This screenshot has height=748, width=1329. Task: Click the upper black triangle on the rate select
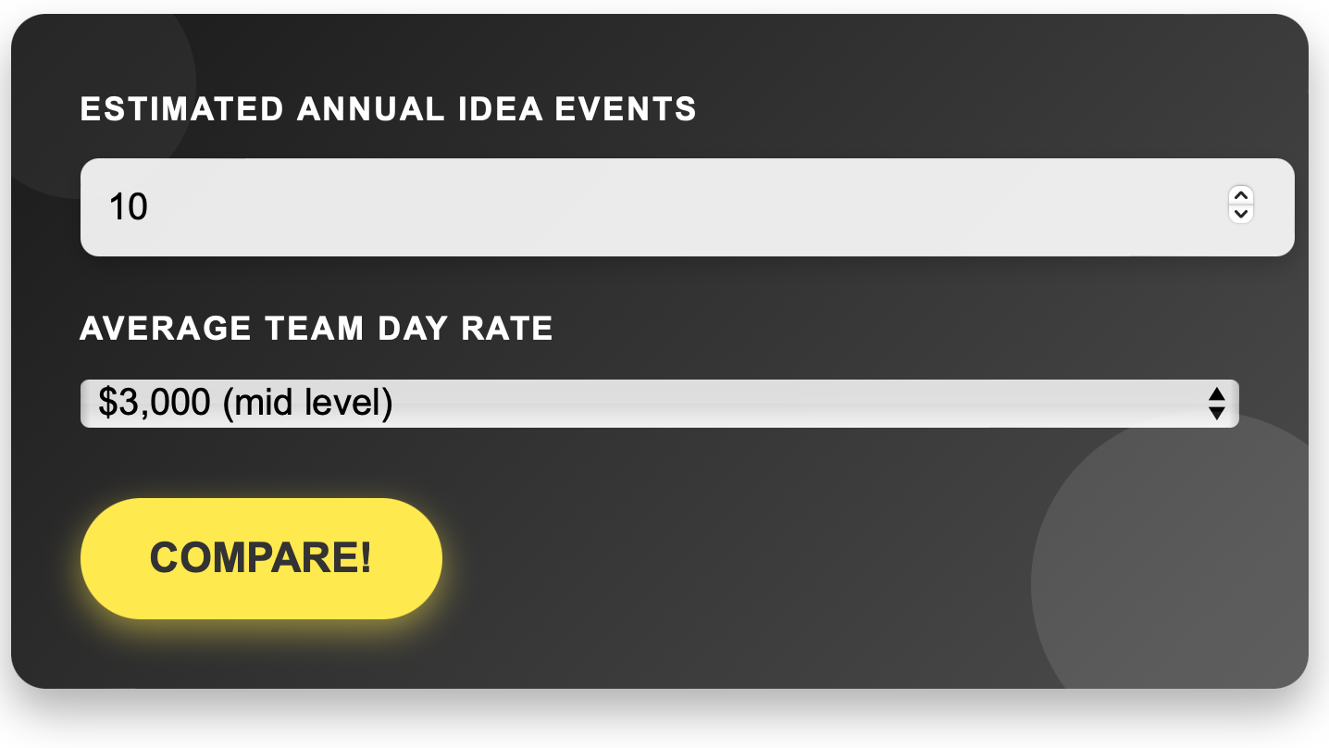(1217, 394)
